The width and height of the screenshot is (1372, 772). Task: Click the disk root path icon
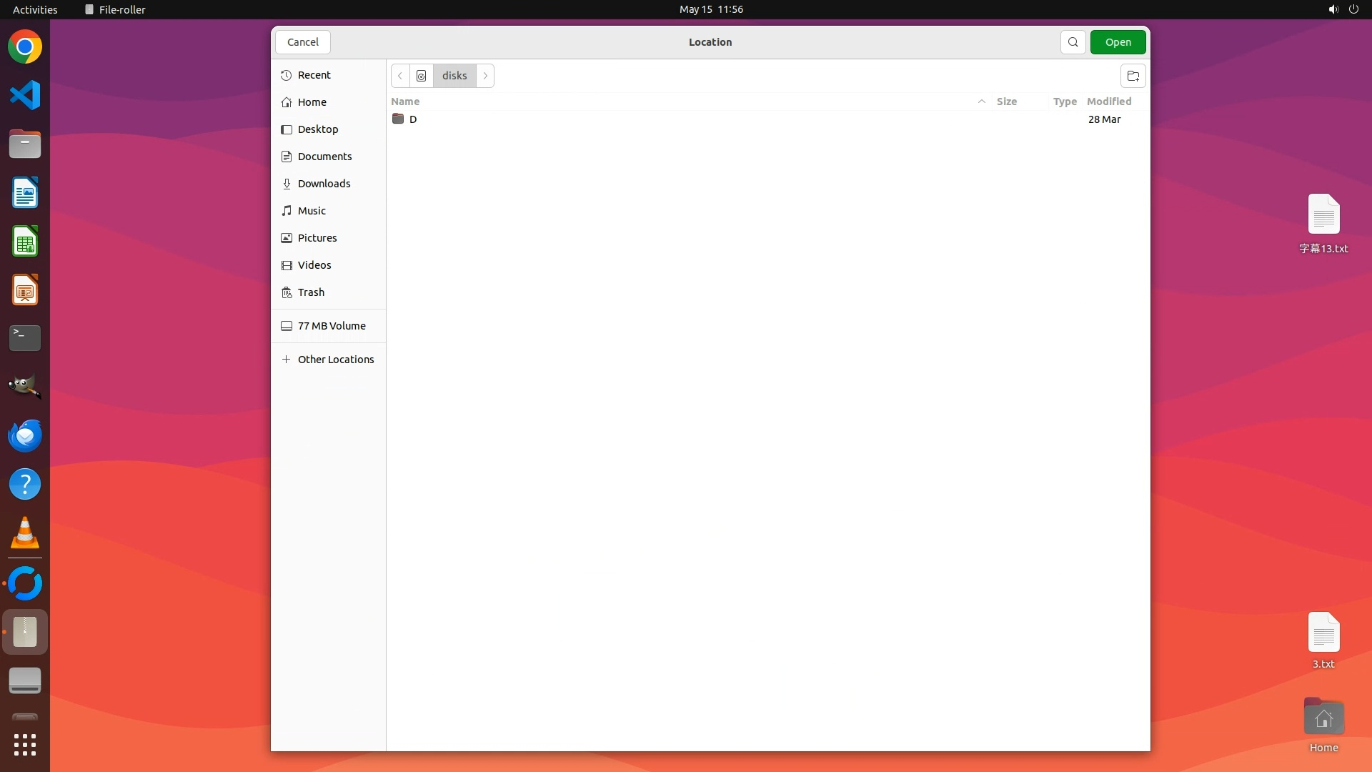point(421,76)
